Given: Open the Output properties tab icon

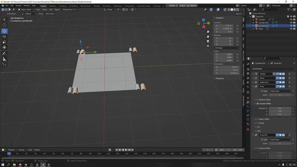Looking at the screenshot, I should (x=248, y=74).
